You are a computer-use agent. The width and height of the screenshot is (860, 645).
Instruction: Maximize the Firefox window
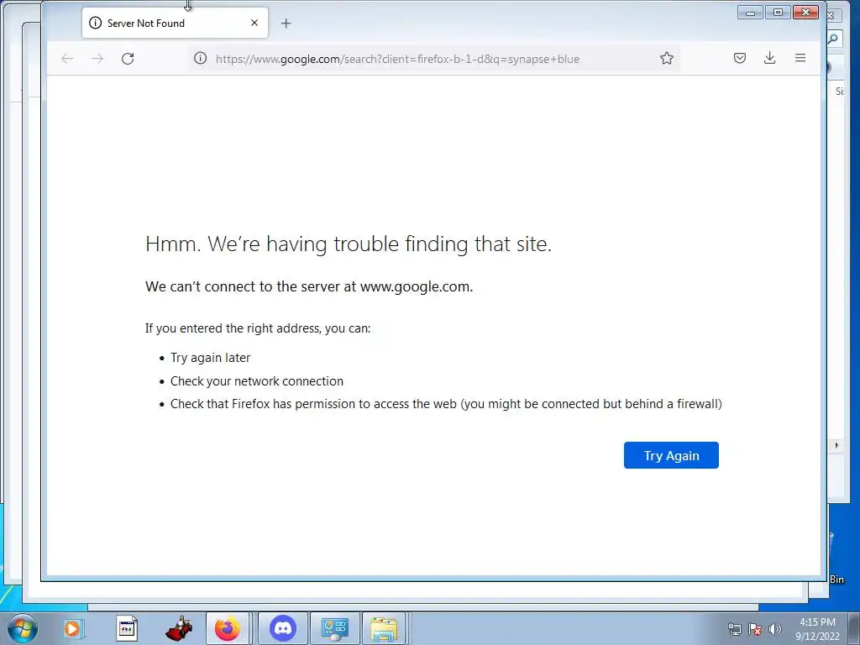[x=778, y=12]
